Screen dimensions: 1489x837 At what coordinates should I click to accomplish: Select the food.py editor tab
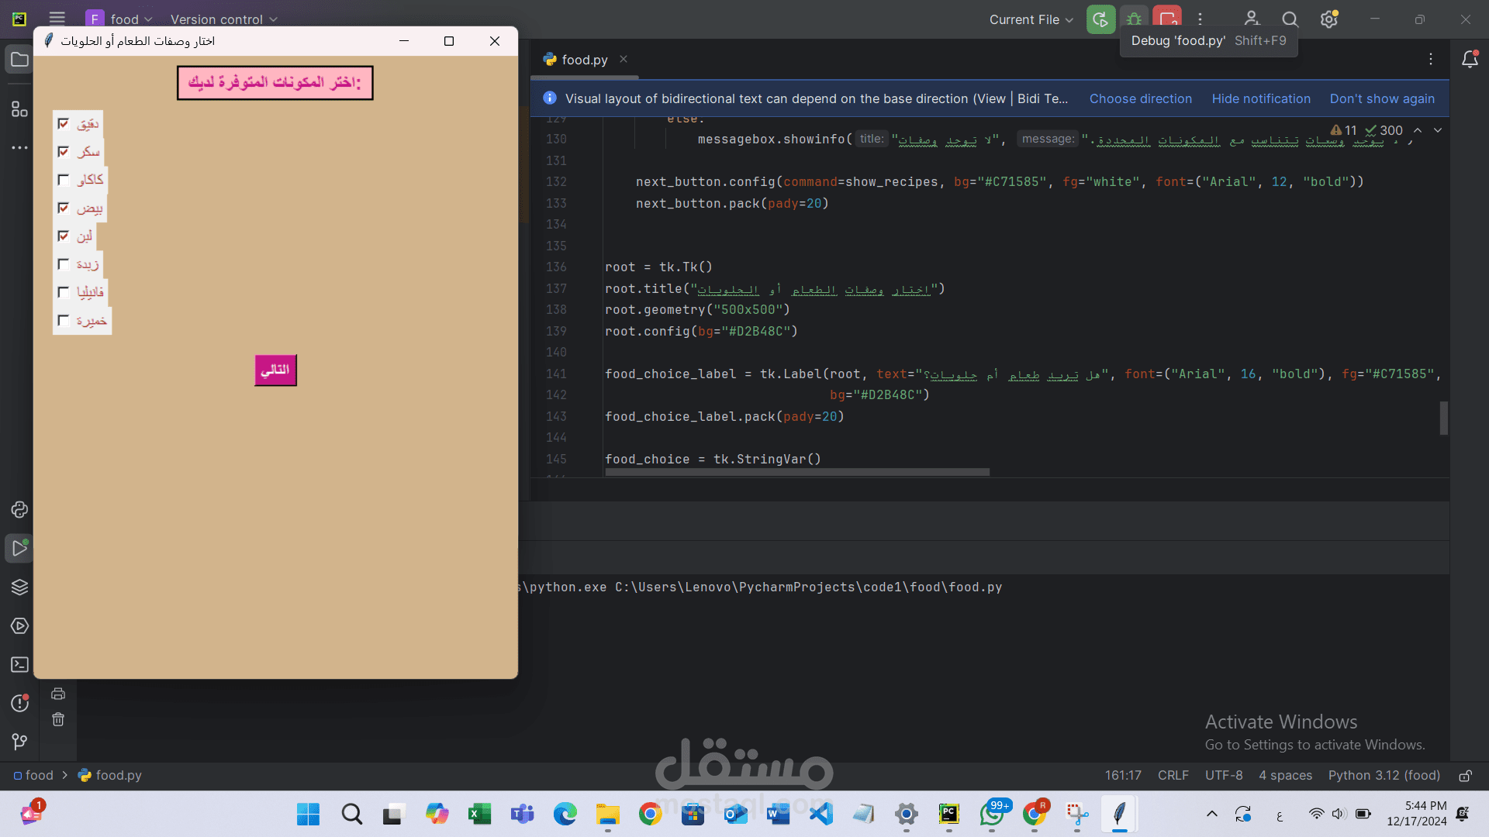[x=584, y=60]
